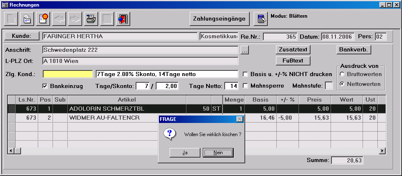The width and height of the screenshot is (402, 176).
Task: Select the Nettowerten radio button
Action: (342, 84)
